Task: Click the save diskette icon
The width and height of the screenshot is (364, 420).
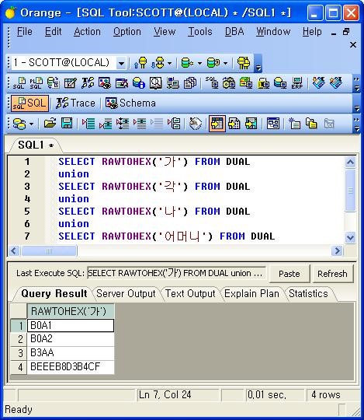Action: (x=67, y=124)
